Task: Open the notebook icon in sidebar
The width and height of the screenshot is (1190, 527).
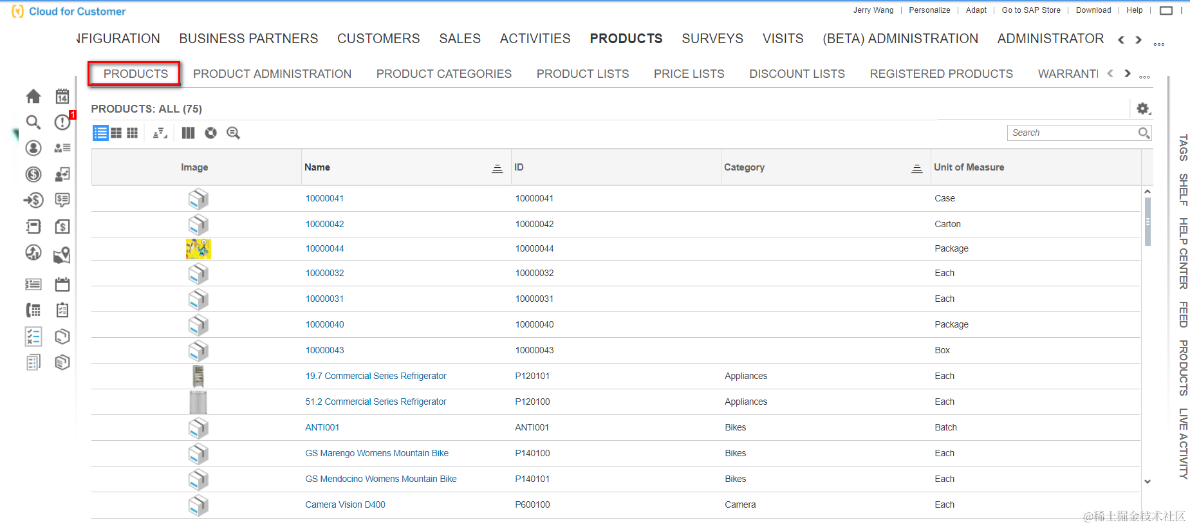Action: [x=33, y=227]
